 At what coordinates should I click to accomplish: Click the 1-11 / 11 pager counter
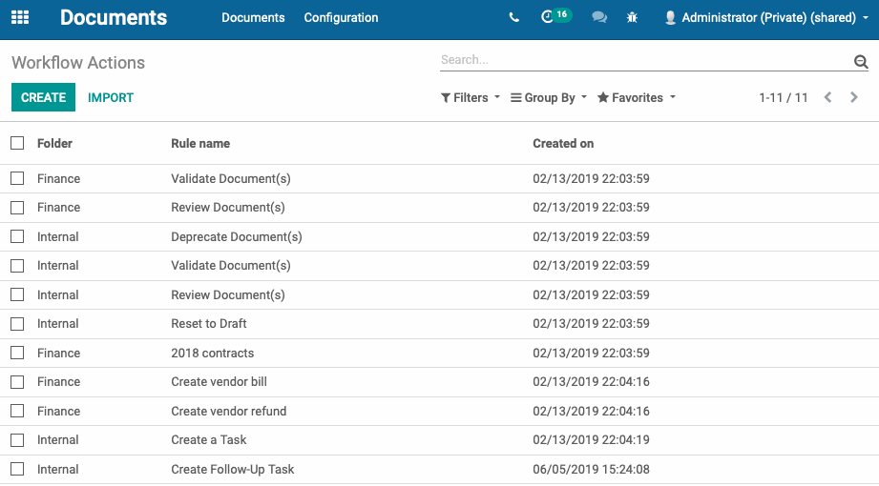[x=784, y=97]
